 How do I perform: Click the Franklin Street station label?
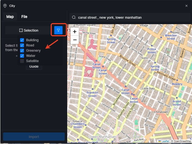pos(92,94)
